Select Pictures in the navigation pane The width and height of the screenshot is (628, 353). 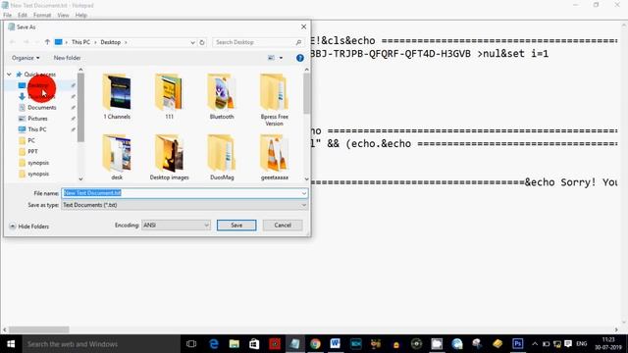(x=37, y=119)
